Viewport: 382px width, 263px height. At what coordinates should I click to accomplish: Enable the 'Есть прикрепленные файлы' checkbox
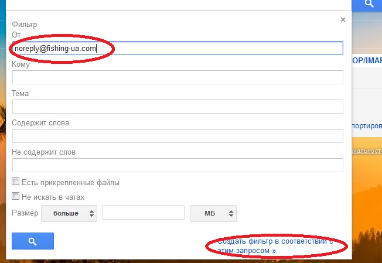tap(16, 182)
